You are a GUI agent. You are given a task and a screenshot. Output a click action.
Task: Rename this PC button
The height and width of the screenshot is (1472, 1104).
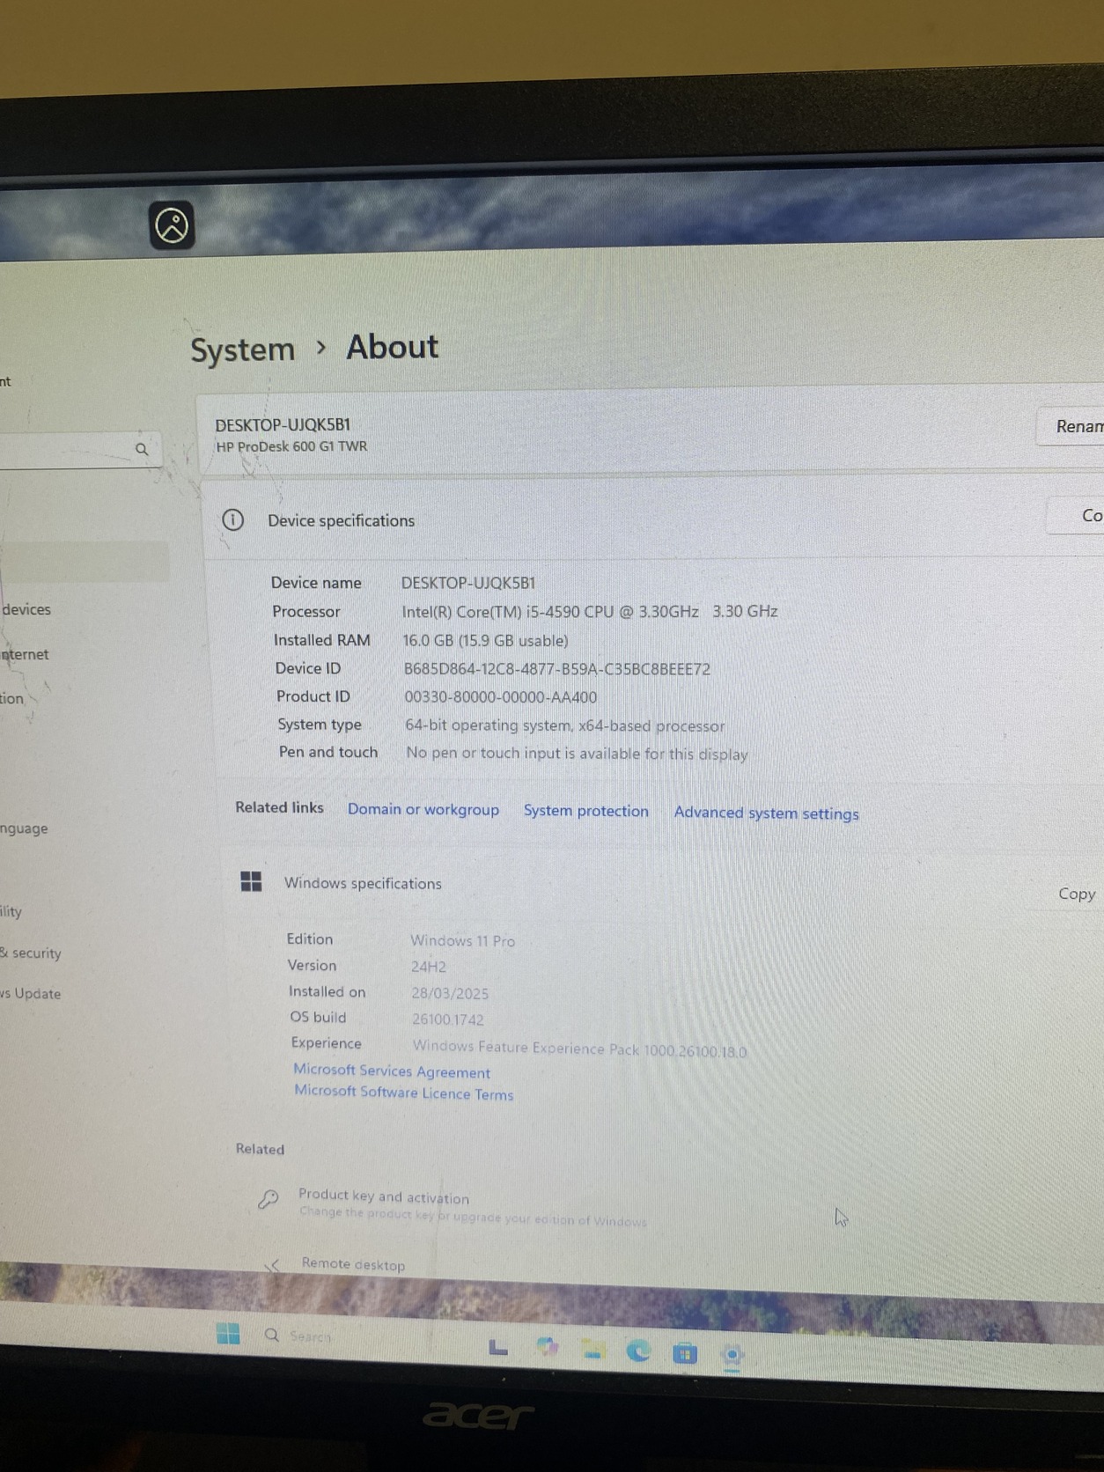1071,427
